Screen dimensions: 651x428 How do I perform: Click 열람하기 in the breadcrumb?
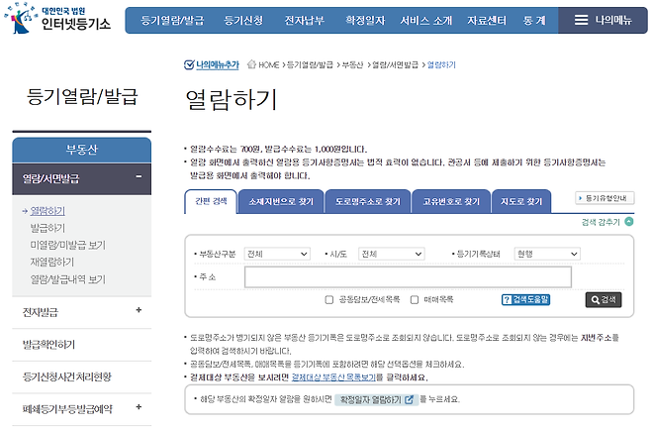441,64
